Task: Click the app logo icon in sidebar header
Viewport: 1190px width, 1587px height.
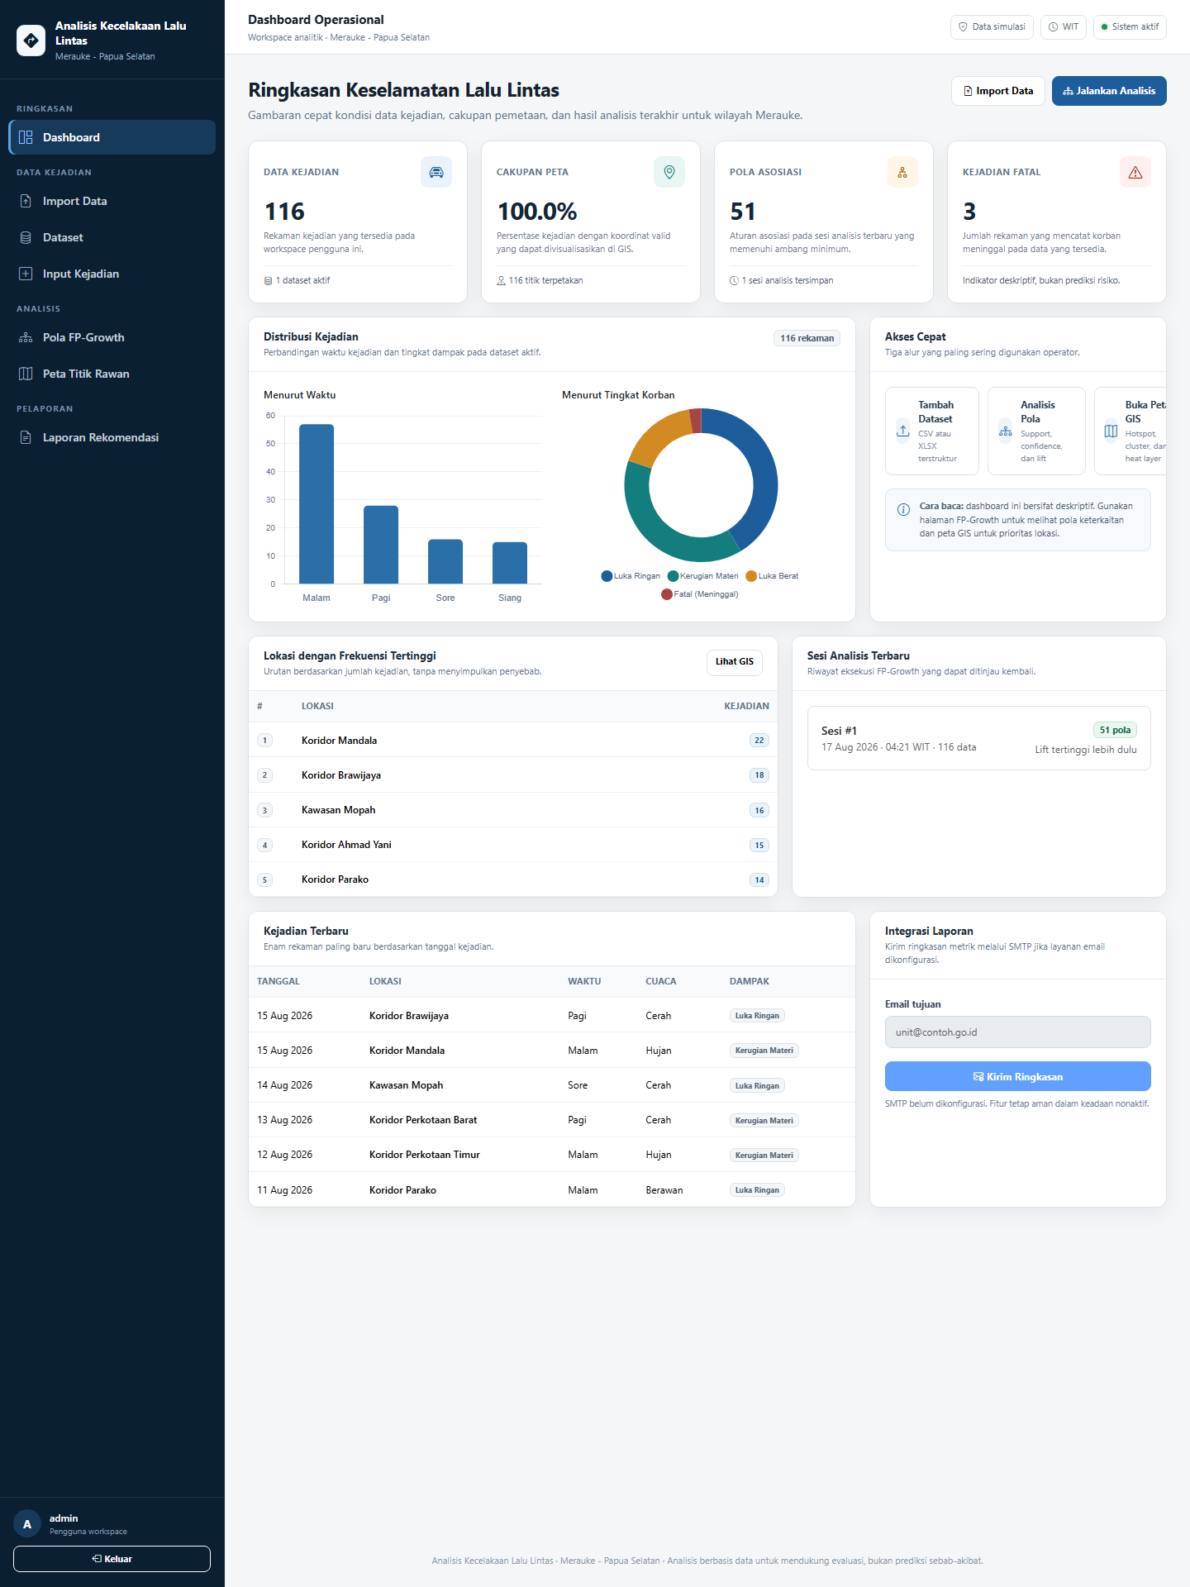Action: click(31, 40)
